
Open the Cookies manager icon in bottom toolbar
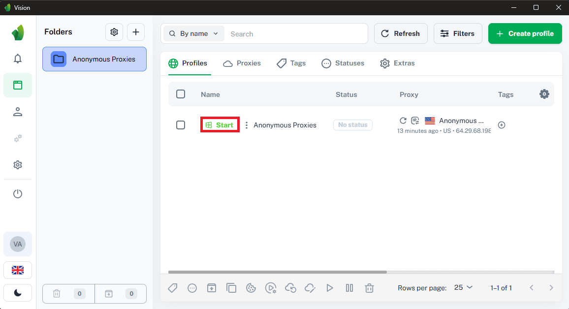coord(251,288)
